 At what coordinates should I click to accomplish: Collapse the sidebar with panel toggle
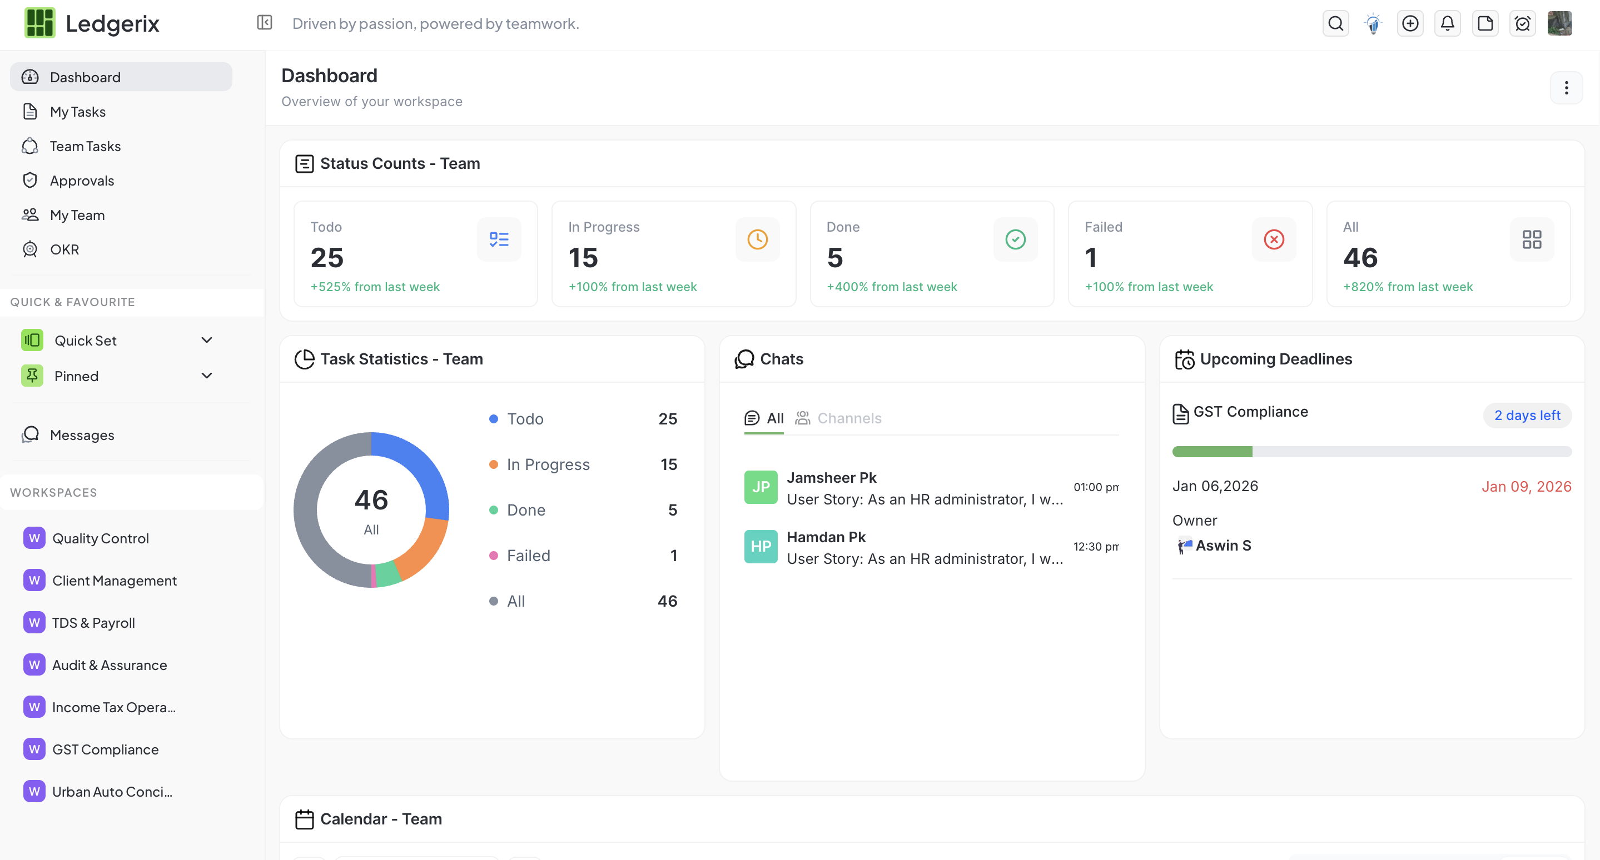[x=265, y=23]
